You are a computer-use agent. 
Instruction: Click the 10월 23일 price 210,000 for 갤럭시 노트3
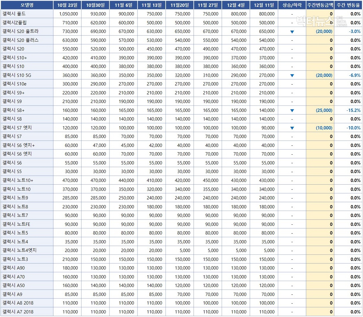(x=70, y=259)
